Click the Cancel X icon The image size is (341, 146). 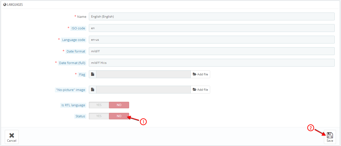pyautogui.click(x=12, y=135)
